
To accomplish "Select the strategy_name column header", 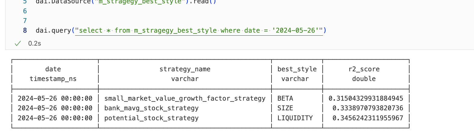I will point(185,69).
